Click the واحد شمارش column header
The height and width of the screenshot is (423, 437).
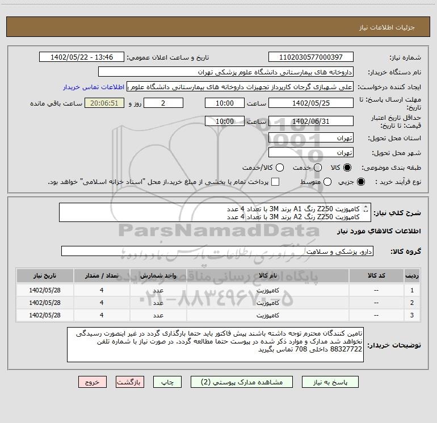[x=158, y=276]
